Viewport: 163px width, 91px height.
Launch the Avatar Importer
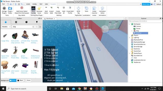[94, 10]
